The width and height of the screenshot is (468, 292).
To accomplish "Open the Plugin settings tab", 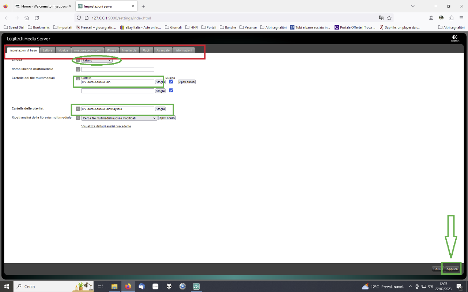I will [147, 50].
